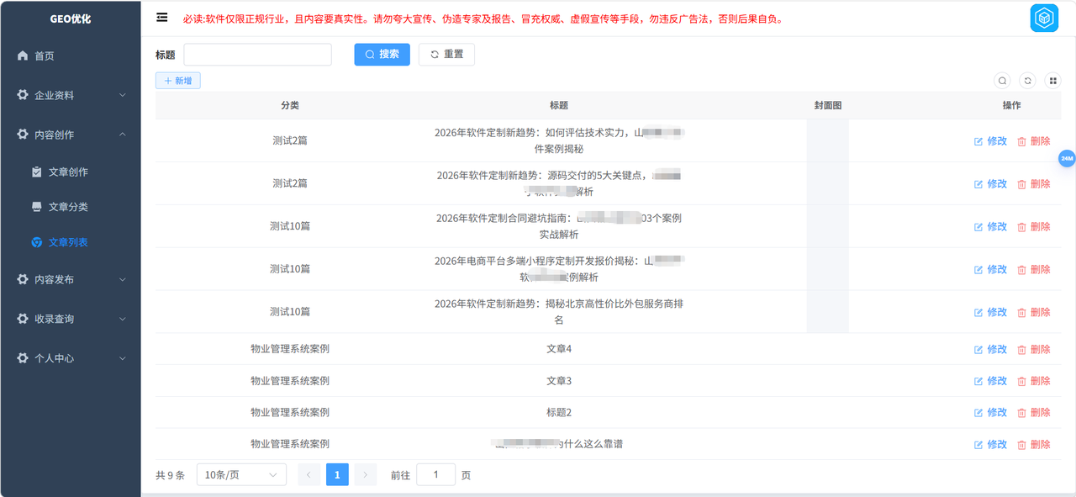Click the GEO优化 sidebar logo title

tap(71, 19)
